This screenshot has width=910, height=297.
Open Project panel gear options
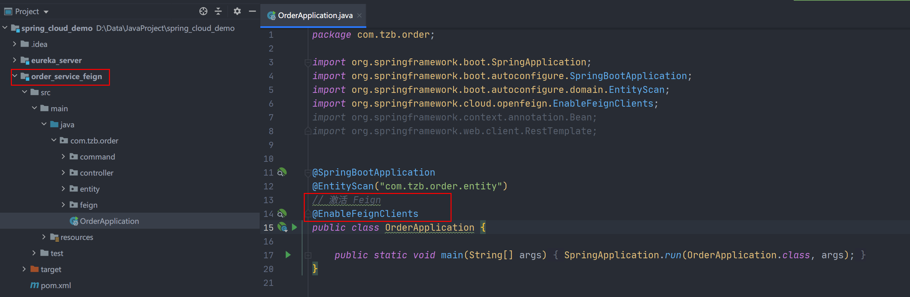coord(237,11)
